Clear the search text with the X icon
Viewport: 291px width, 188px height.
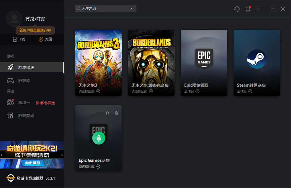pyautogui.click(x=132, y=8)
